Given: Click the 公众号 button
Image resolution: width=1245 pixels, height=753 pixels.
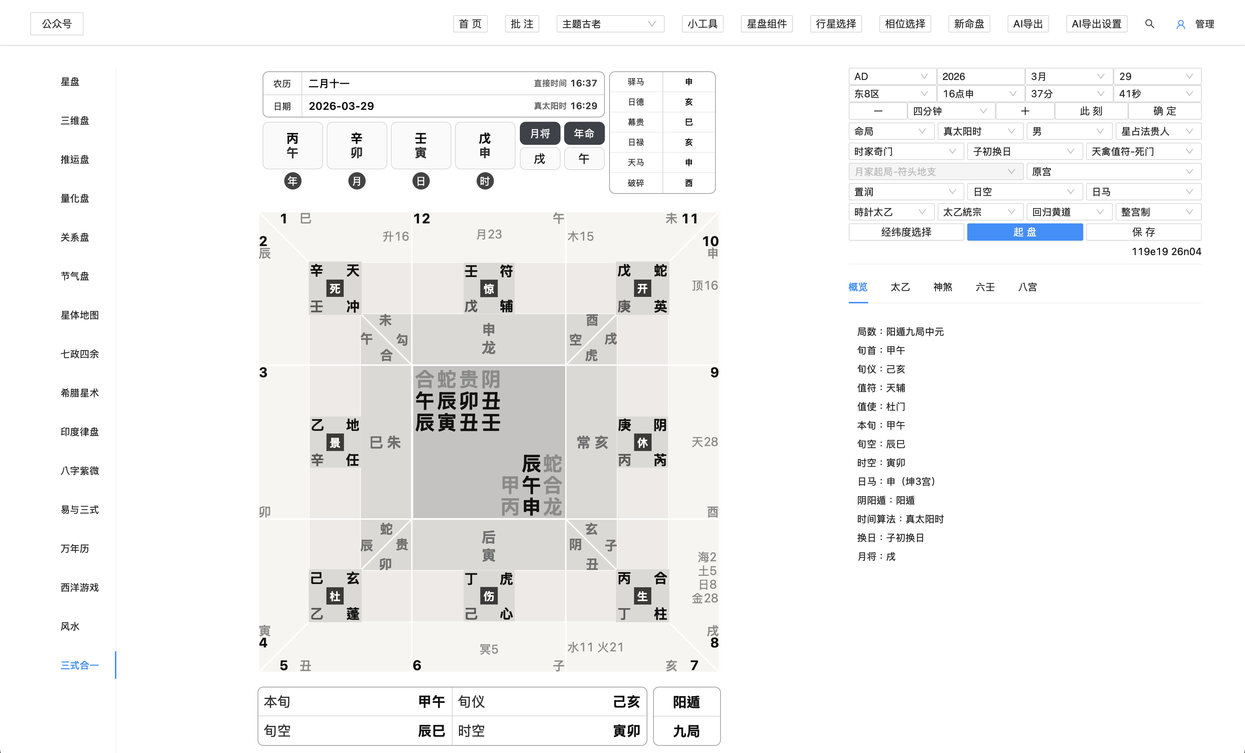Looking at the screenshot, I should click(57, 24).
